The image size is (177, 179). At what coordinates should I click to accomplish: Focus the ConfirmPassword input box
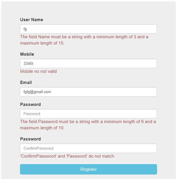(x=88, y=148)
